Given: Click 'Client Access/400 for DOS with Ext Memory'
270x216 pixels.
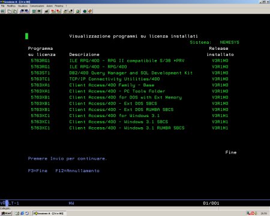Looking at the screenshot, I should 125,97.
